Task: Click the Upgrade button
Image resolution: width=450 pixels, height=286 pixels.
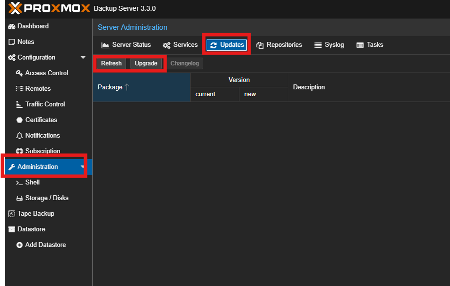Action: click(146, 63)
